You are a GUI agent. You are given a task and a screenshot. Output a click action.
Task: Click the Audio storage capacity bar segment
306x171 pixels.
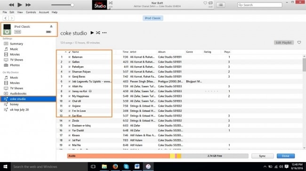119,156
